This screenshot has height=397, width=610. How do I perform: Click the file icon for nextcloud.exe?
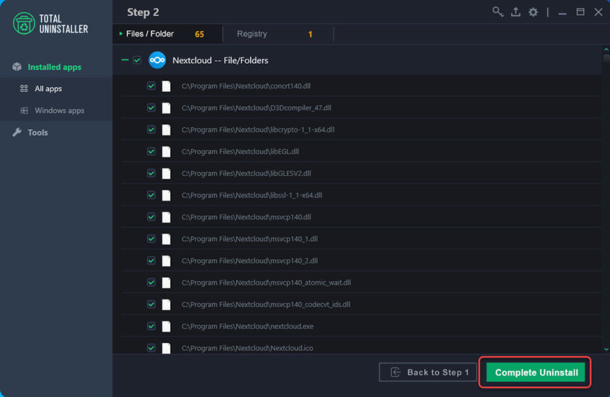tap(166, 326)
